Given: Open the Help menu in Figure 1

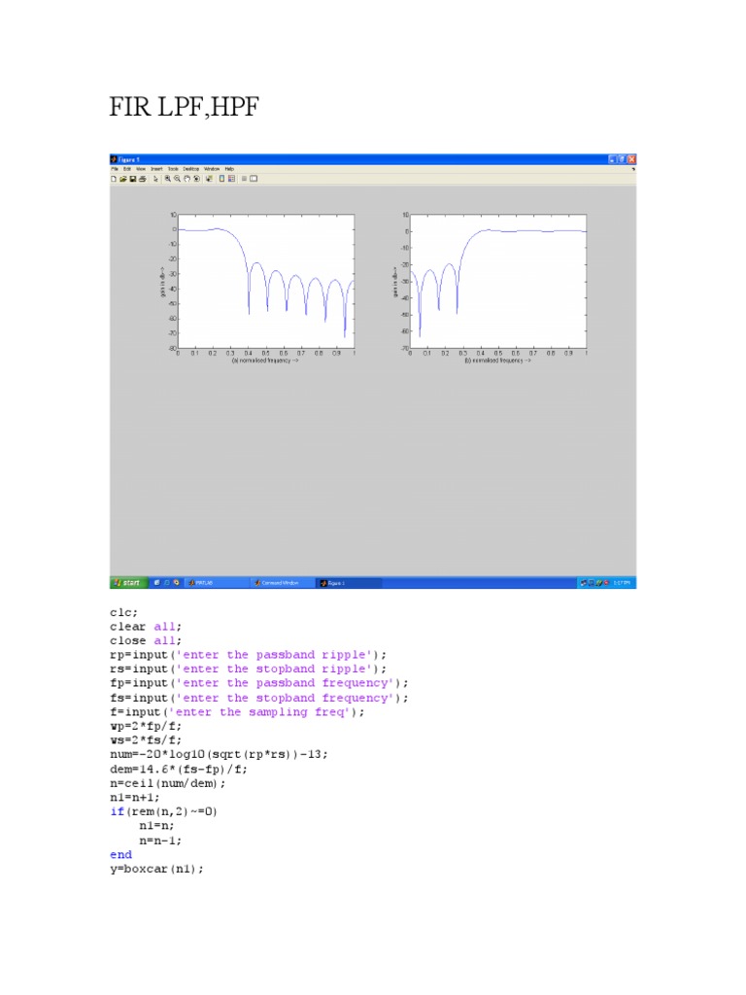Looking at the screenshot, I should coord(229,169).
